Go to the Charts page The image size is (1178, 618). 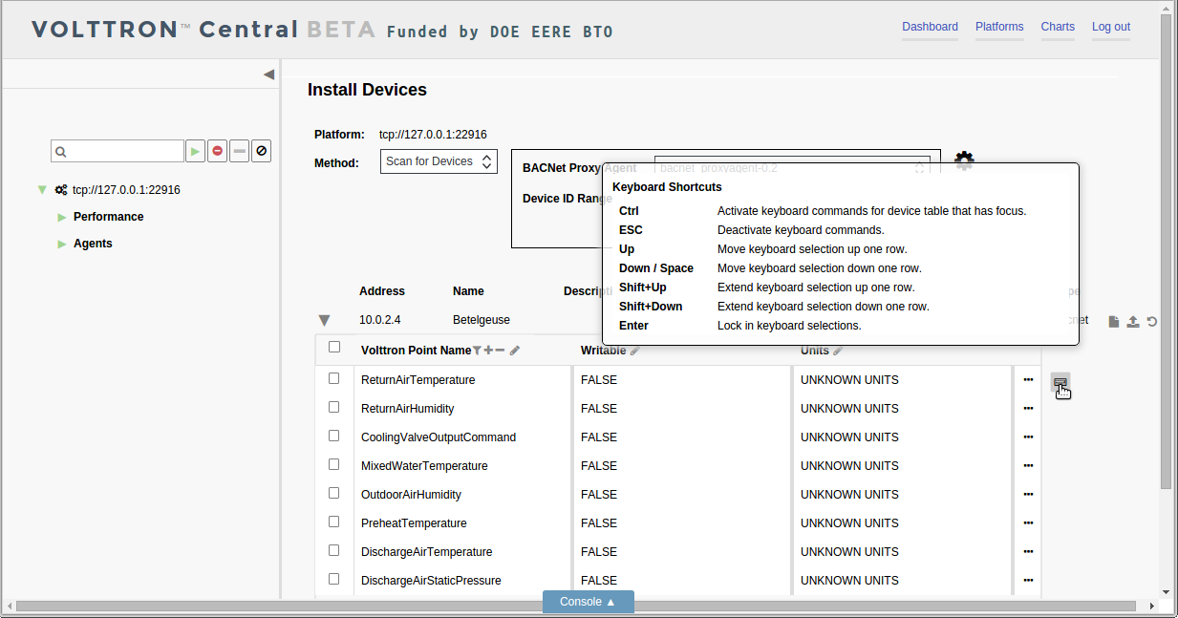pos(1058,27)
